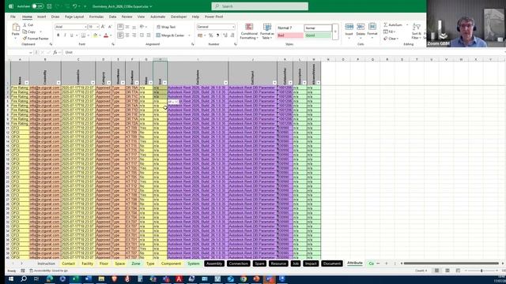Toggle underline formatting
Screen dimensions: 506x284
click(71, 35)
